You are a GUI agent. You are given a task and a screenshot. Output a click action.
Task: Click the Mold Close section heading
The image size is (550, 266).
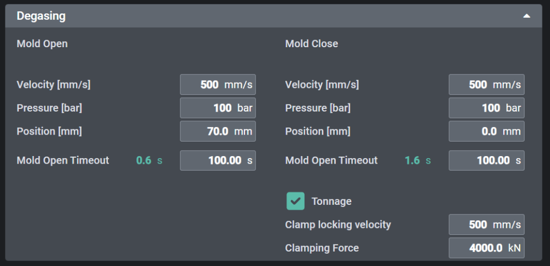point(312,44)
